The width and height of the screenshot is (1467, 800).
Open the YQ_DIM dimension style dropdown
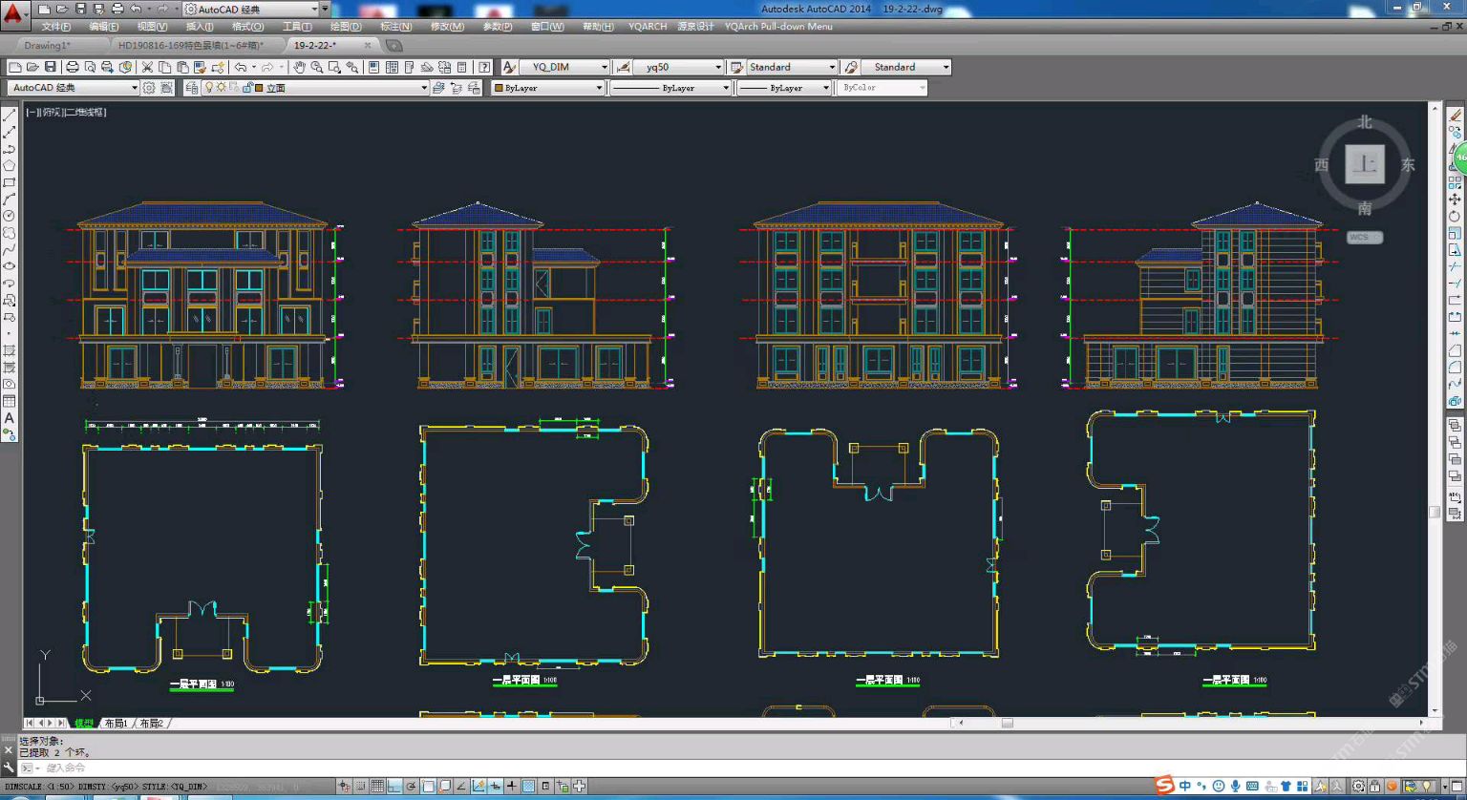point(604,67)
